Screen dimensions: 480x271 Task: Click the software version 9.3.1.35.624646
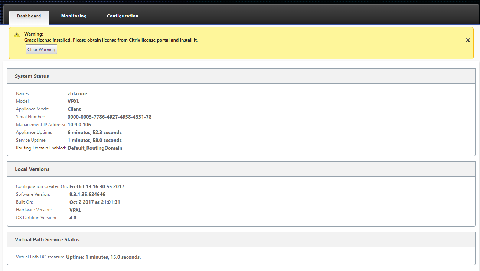pos(87,194)
